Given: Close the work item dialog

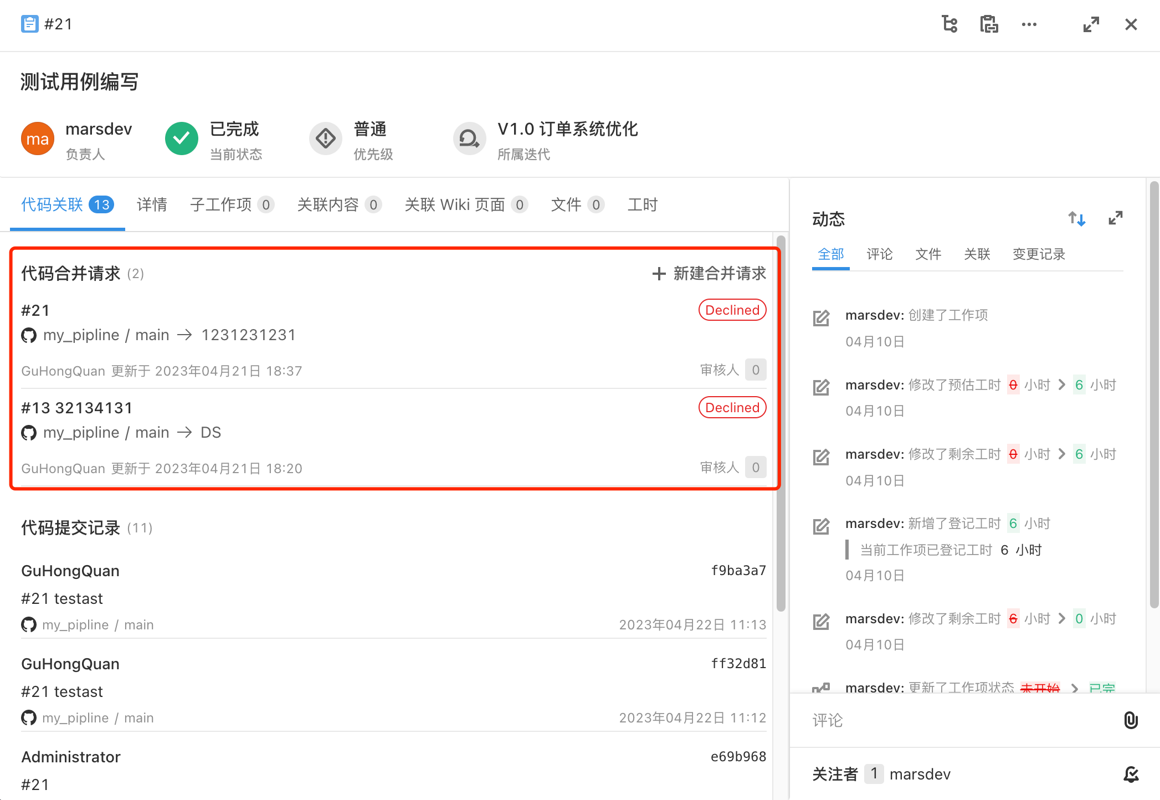Looking at the screenshot, I should click(x=1131, y=24).
